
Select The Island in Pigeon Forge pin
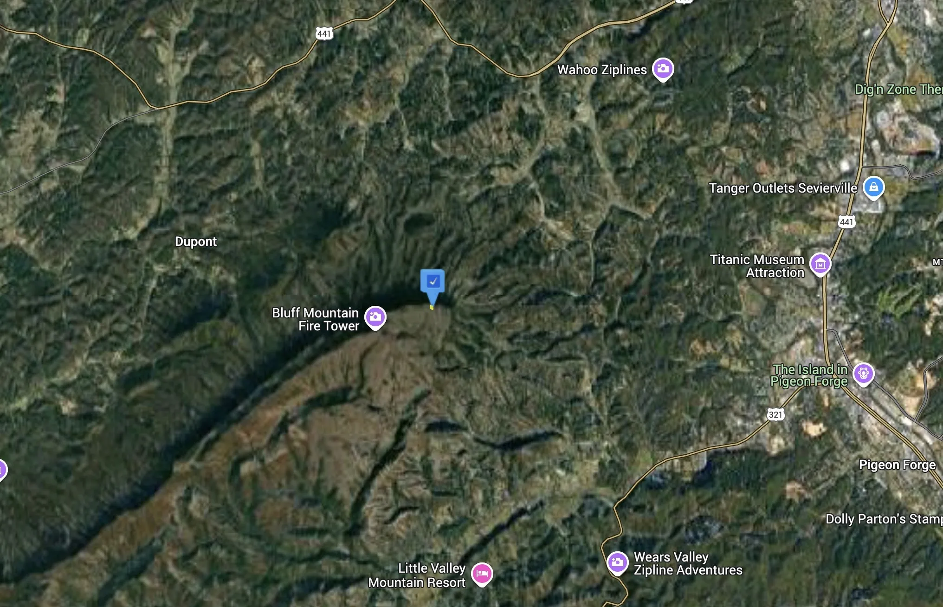(x=863, y=374)
